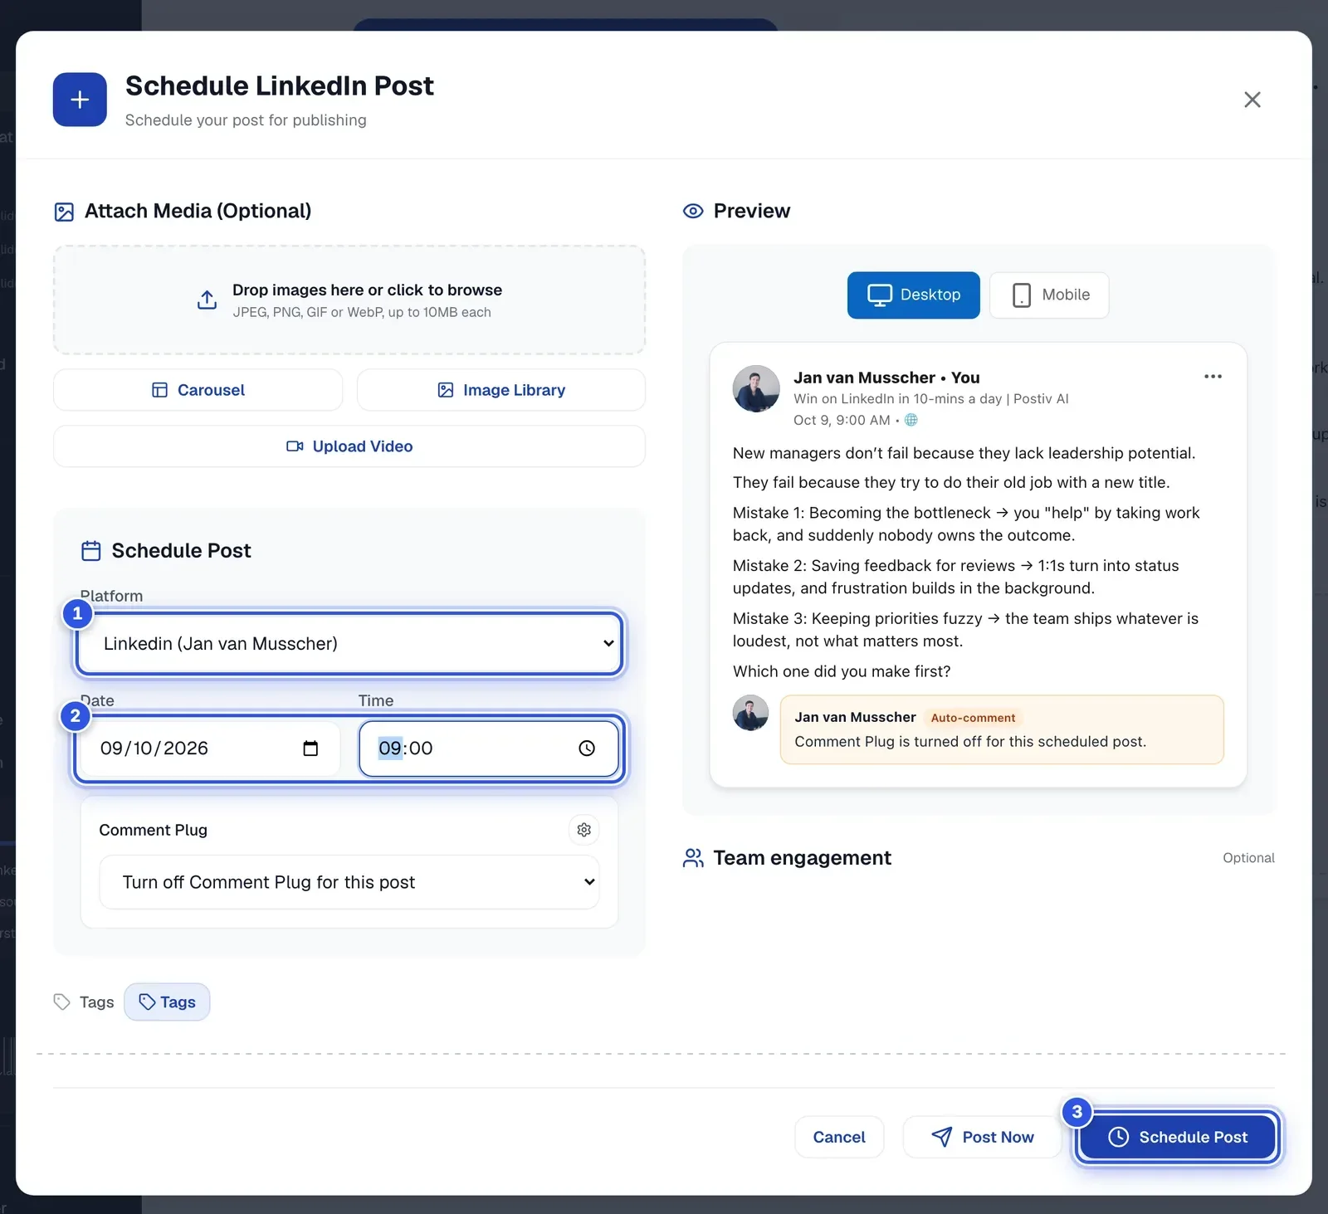The height and width of the screenshot is (1214, 1328).
Task: Click Jan van Musscher's post avatar
Action: coord(756,388)
